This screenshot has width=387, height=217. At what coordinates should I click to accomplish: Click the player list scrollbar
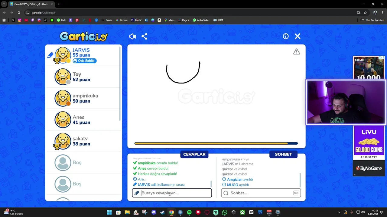tap(120, 83)
